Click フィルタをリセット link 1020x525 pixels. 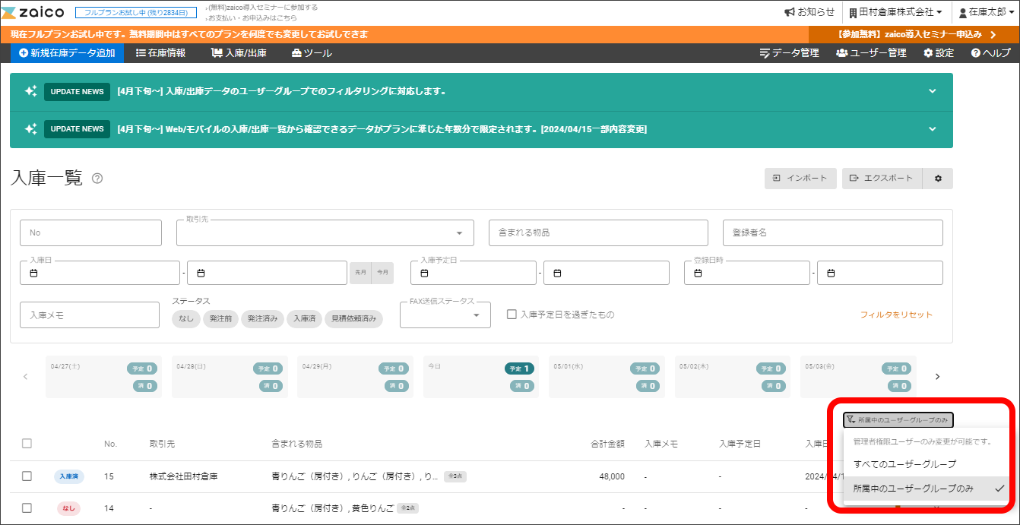(x=896, y=315)
